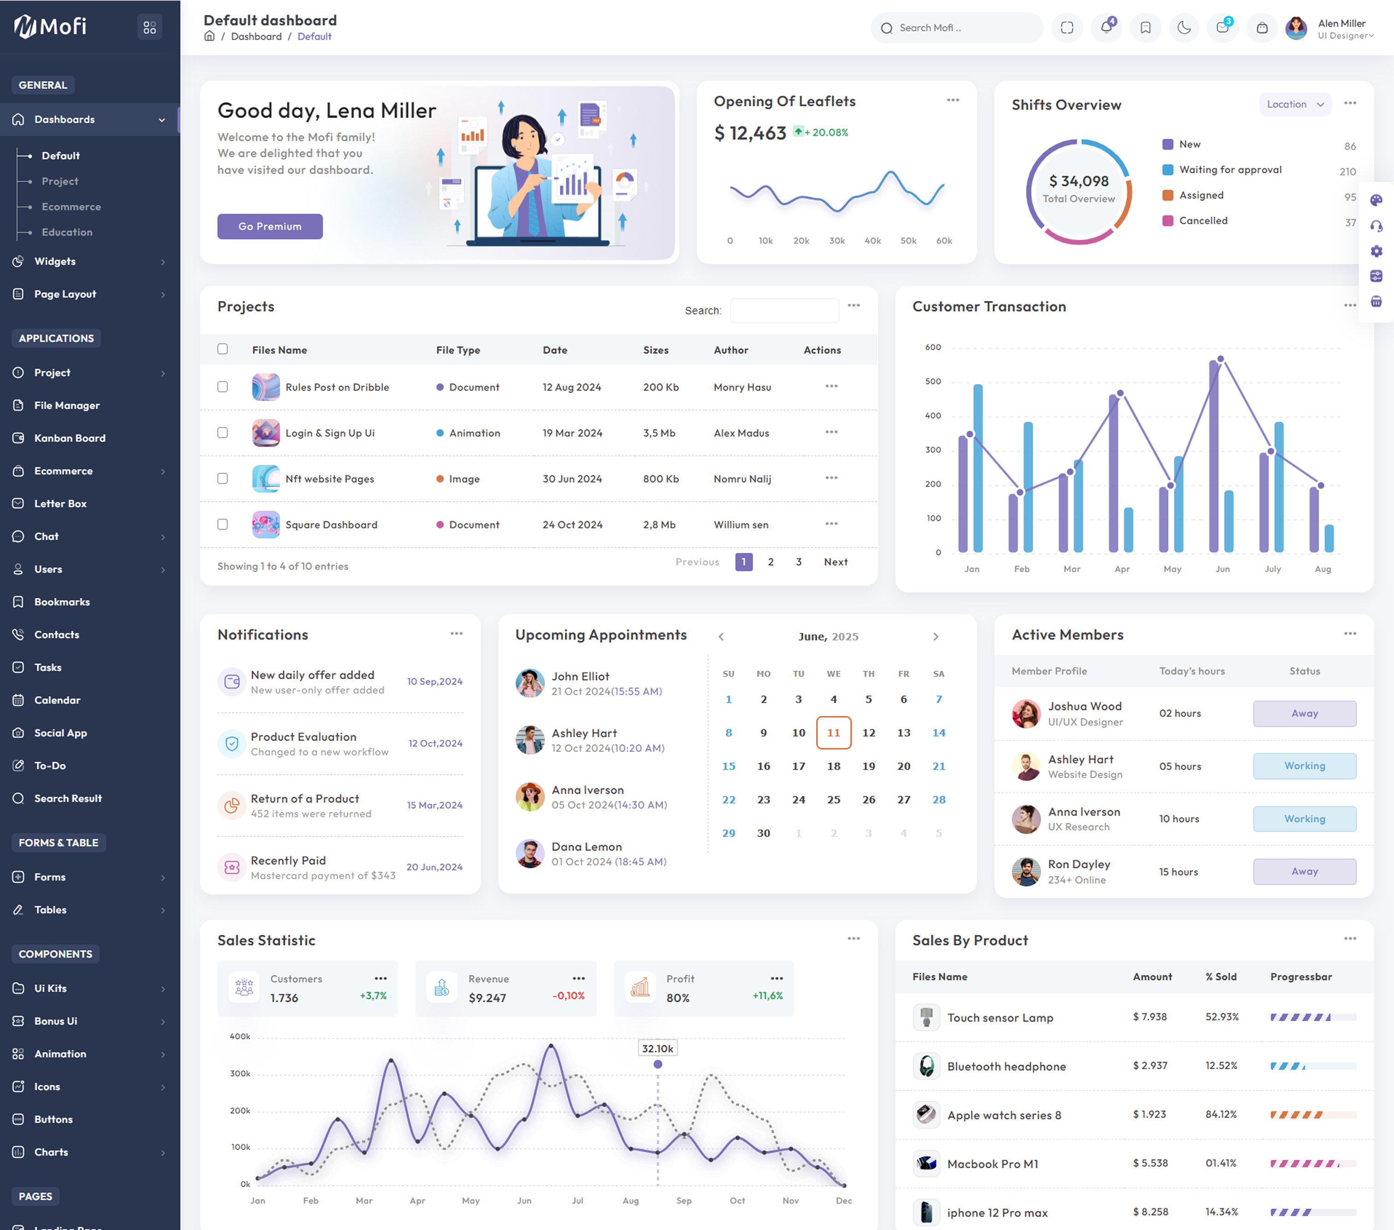The height and width of the screenshot is (1230, 1394).
Task: Click the Touch sensor Lamp progress bar
Action: [x=1313, y=1017]
